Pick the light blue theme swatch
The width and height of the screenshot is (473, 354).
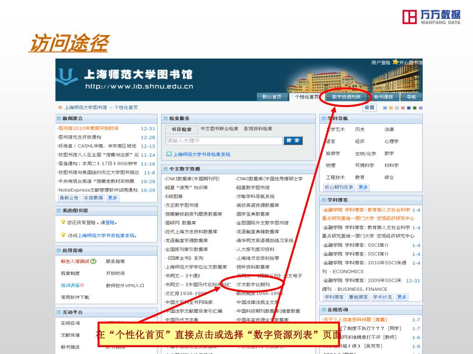[385, 108]
